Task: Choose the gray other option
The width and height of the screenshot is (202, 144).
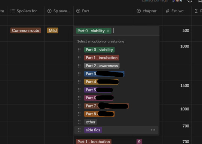Action: (91, 122)
